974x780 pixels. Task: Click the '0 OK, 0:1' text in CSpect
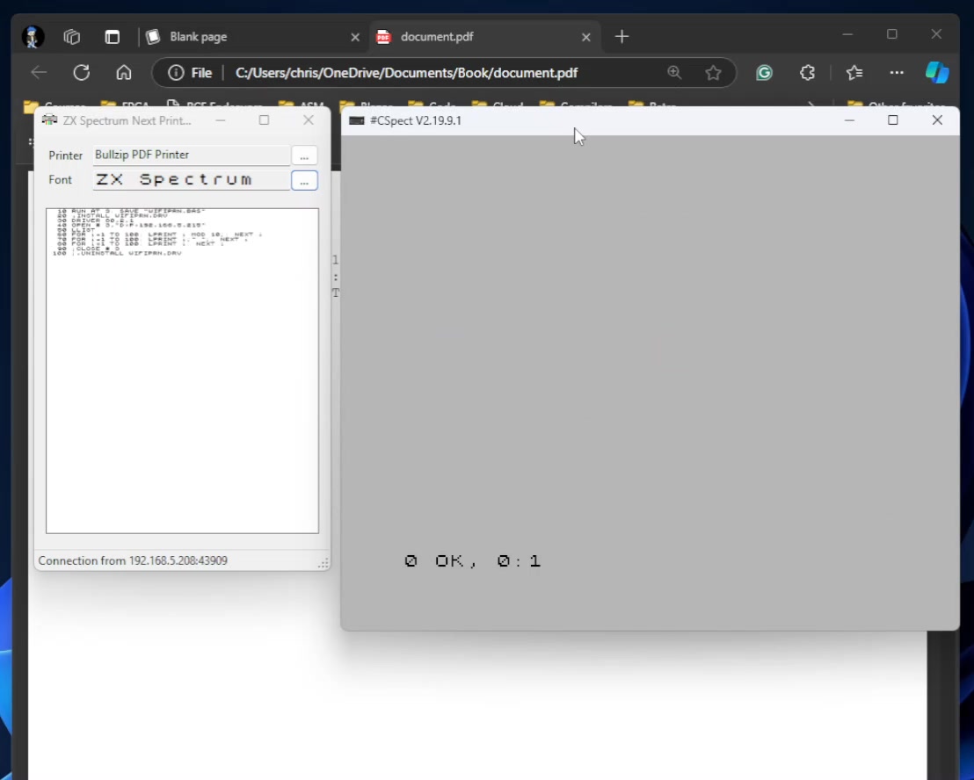coord(473,561)
